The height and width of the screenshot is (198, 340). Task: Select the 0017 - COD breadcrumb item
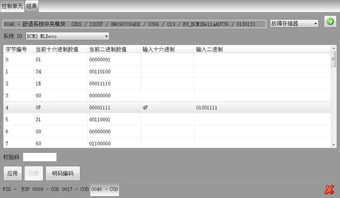(75, 190)
